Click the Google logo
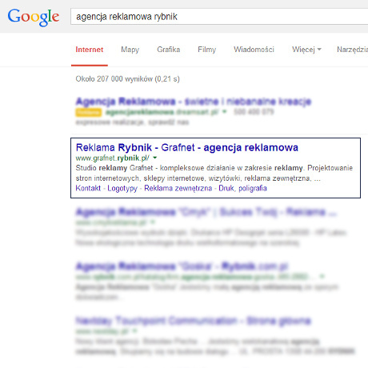The width and height of the screenshot is (368, 368). pos(34,17)
